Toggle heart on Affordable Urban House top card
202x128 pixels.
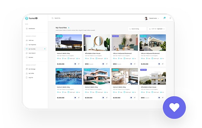(x=103, y=64)
